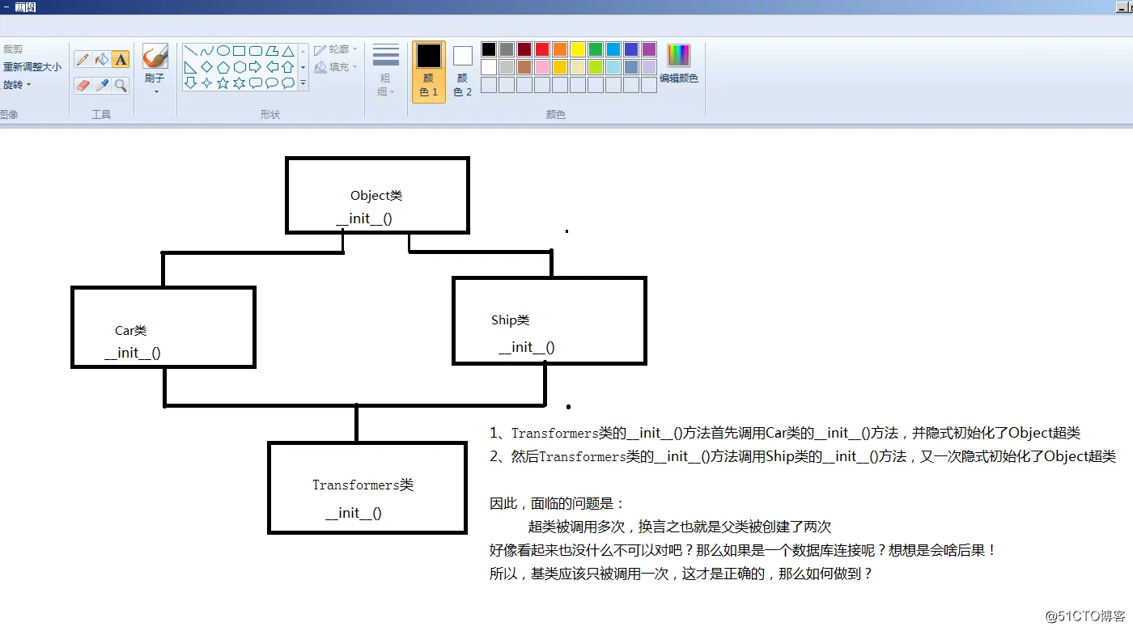Open Edit colors (编辑颜色)

[x=678, y=64]
